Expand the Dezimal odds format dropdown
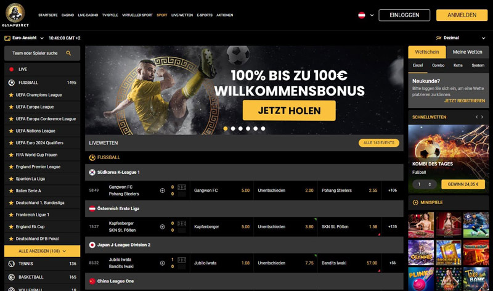This screenshot has height=291, width=493. (461, 38)
